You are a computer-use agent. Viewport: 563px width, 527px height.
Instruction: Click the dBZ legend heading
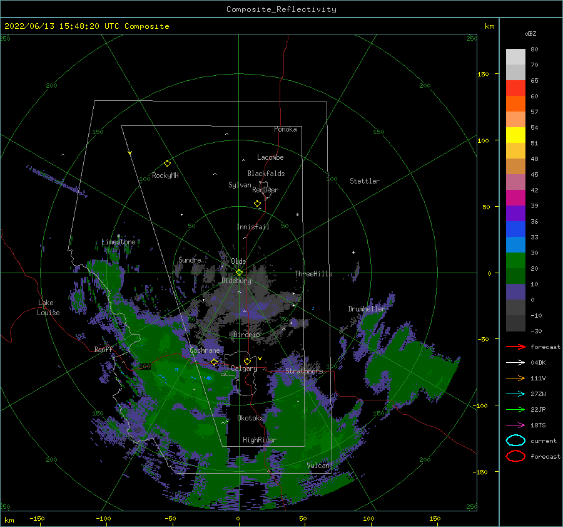point(530,33)
